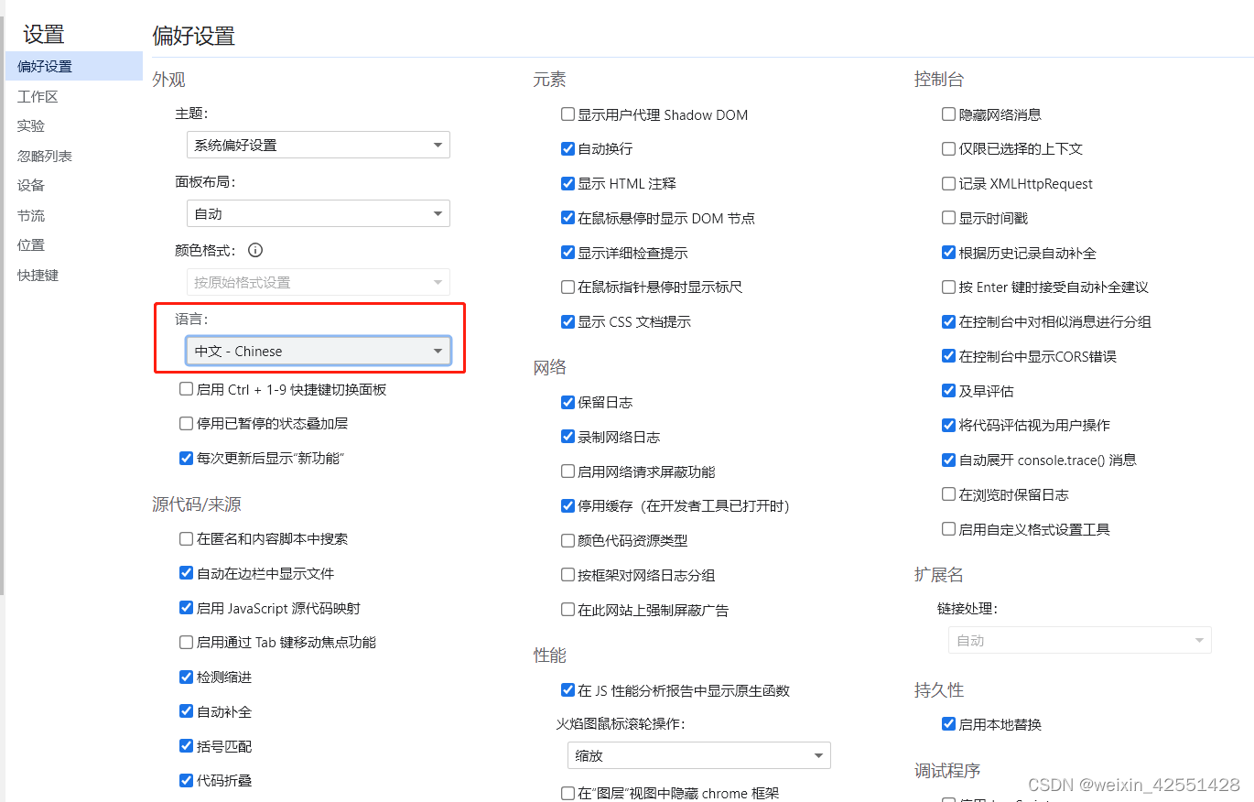Open the 主题 dropdown showing 系统偏好设置
Screen dimensions: 1254x802
pyautogui.click(x=319, y=145)
